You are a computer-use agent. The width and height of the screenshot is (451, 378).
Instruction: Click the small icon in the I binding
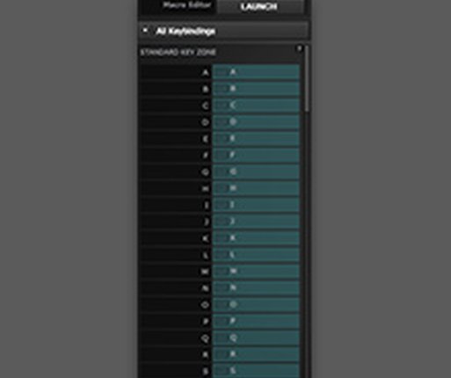click(x=222, y=205)
